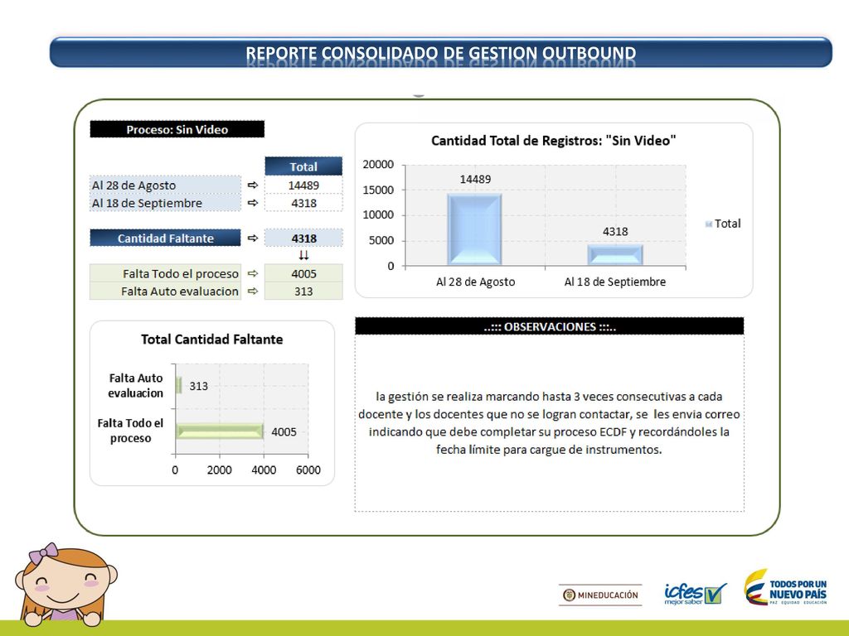The width and height of the screenshot is (849, 636).
Task: Click 'Falta Auto evaluacion' chart axis label
Action: coord(135,386)
